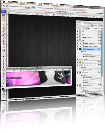105x133 pixels.
Task: Expand effects of the dot layer
Action: click(100, 62)
